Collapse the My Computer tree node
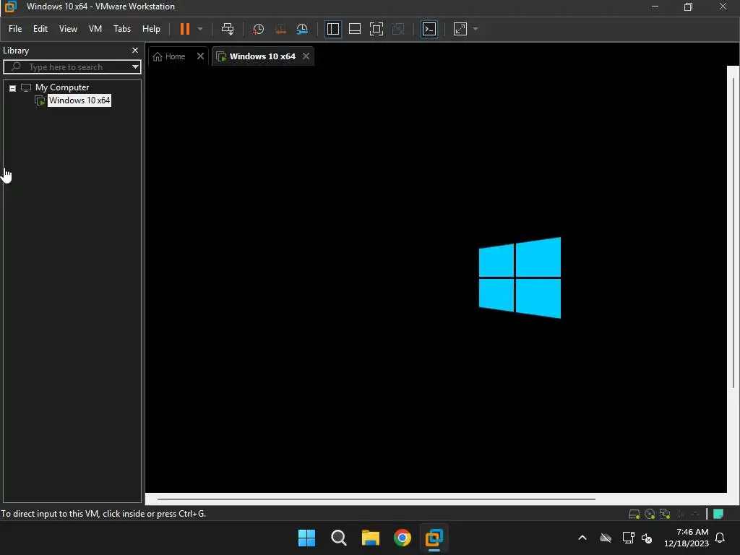This screenshot has width=740, height=555. pyautogui.click(x=13, y=87)
